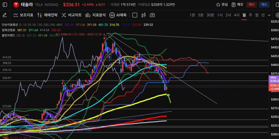Select 년 yearly timeframe
The height and width of the screenshot is (139, 279).
point(263,15)
